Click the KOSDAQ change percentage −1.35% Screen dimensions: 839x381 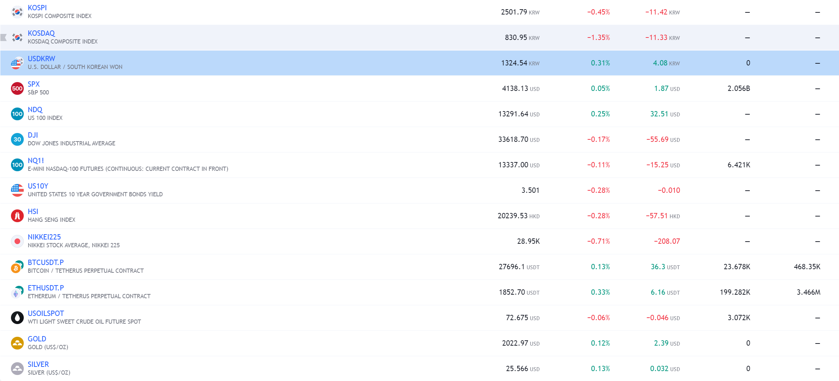(598, 37)
